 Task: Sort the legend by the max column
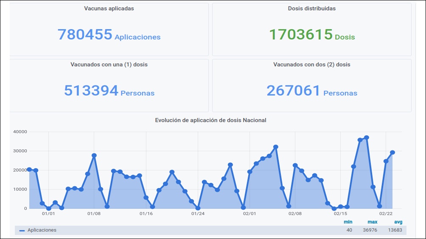pos(373,222)
